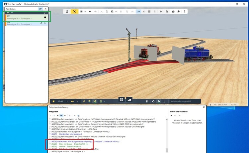This screenshot has height=153, width=249.
Task: Toggle highlighted triple fast-forward in Ereignisse
Action: click(x=61, y=116)
